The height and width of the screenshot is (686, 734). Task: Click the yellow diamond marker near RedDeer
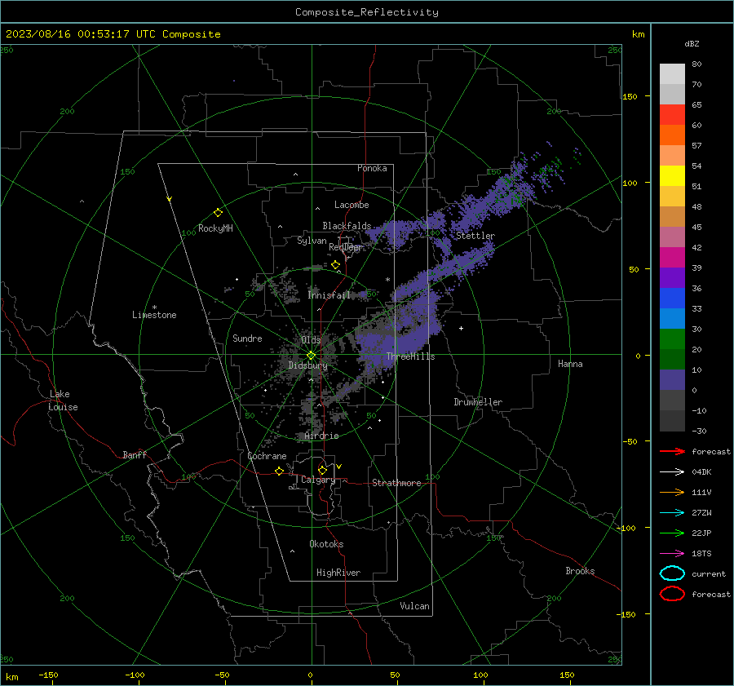pos(335,265)
